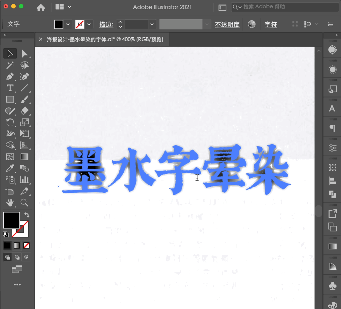The image size is (341, 309).
Task: Open the fill color dropdown in control bar
Action: tap(68, 24)
